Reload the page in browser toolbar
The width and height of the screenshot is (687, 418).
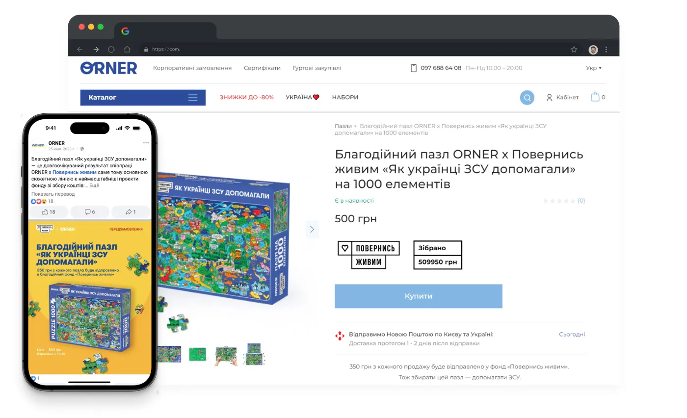[x=111, y=49]
